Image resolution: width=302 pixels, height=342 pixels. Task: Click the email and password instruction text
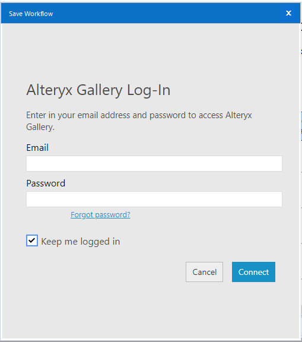(139, 121)
